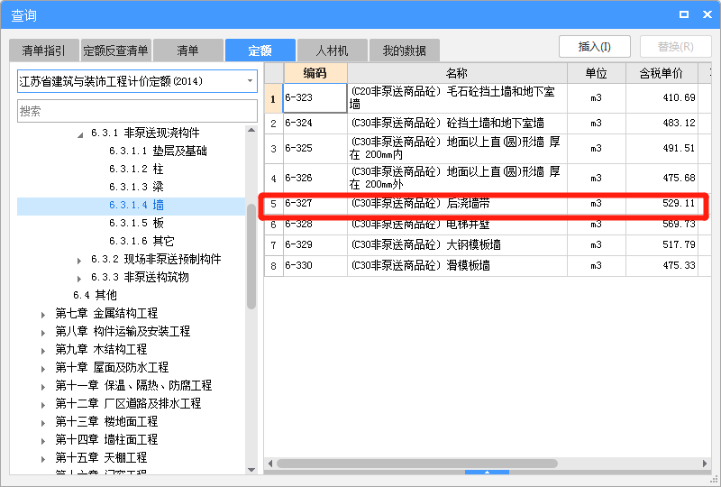This screenshot has width=721, height=487.
Task: Select the 6-323 code cell
Action: pos(315,97)
